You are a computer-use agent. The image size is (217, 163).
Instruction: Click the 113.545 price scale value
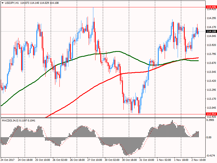211,72
